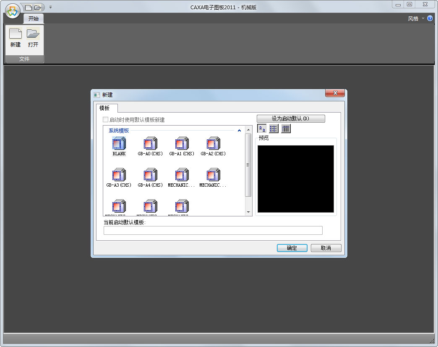Select third template icon in third row
Viewport: 438px width, 347px height.
coord(182,206)
